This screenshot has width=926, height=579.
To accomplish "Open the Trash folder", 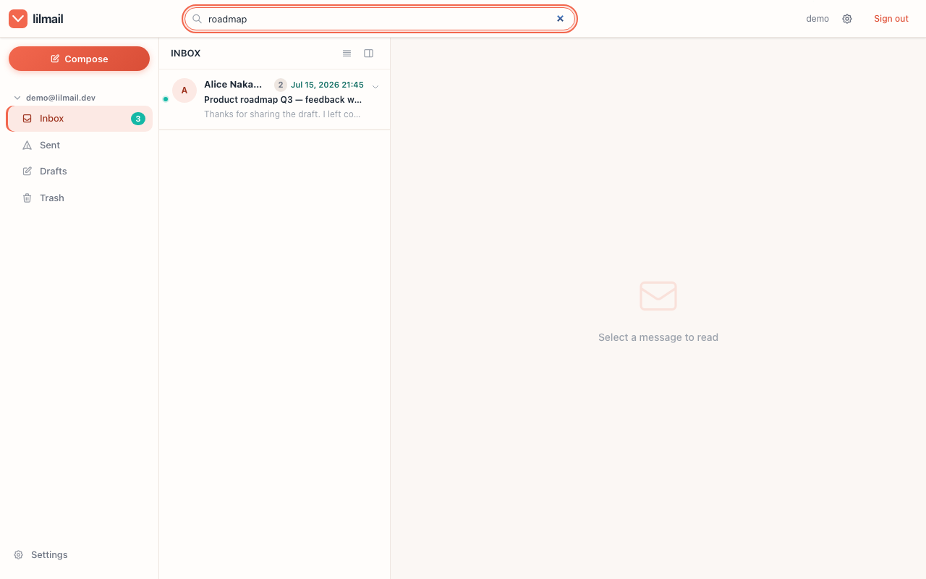I will pos(80,198).
